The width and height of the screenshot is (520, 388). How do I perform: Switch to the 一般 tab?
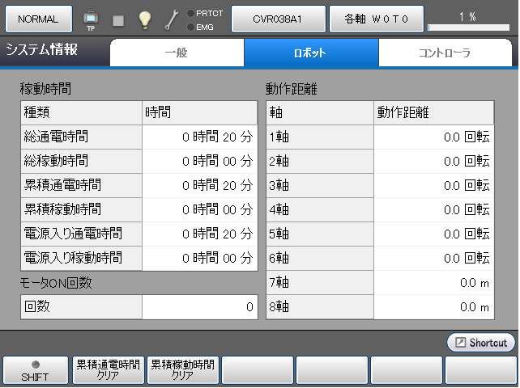(177, 53)
